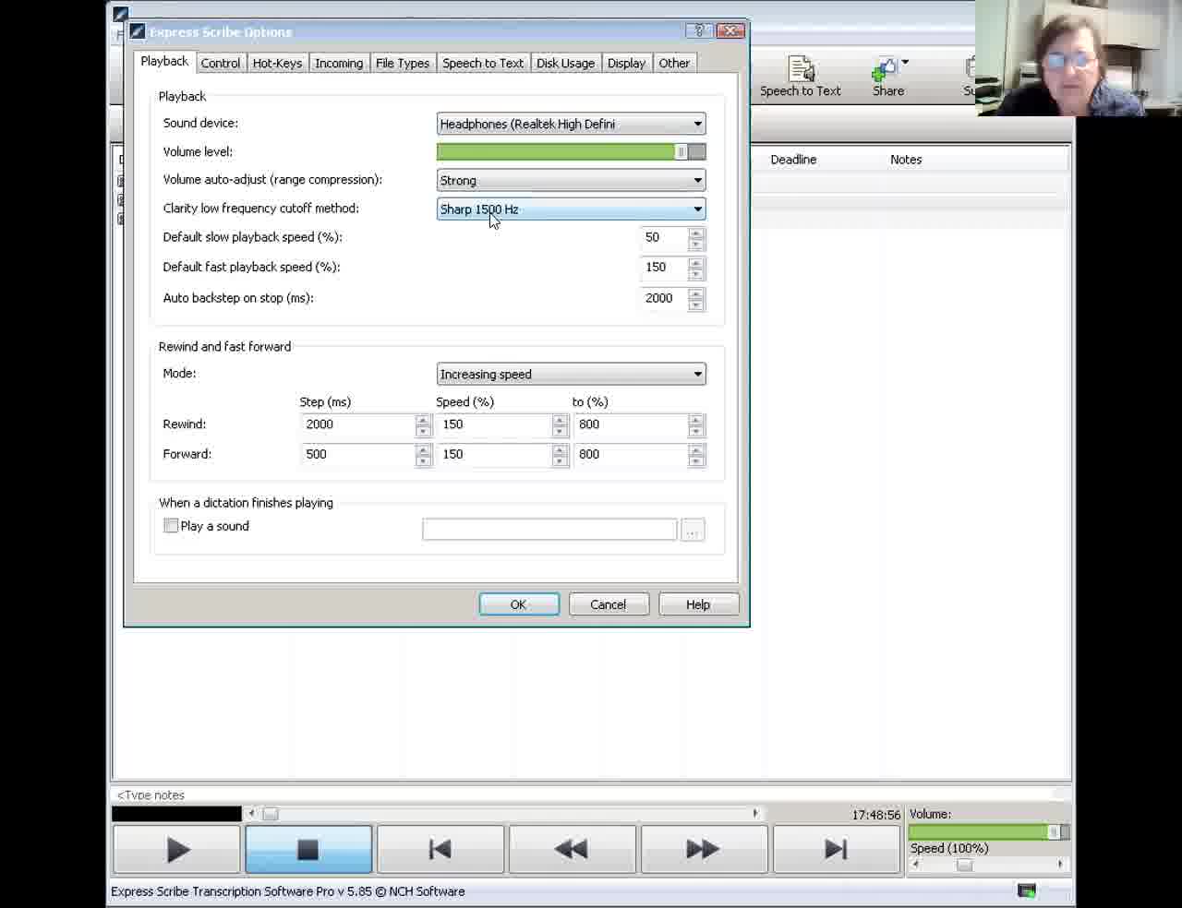Click the Rewind to (%) stepper arrows
The width and height of the screenshot is (1182, 908).
pos(696,425)
